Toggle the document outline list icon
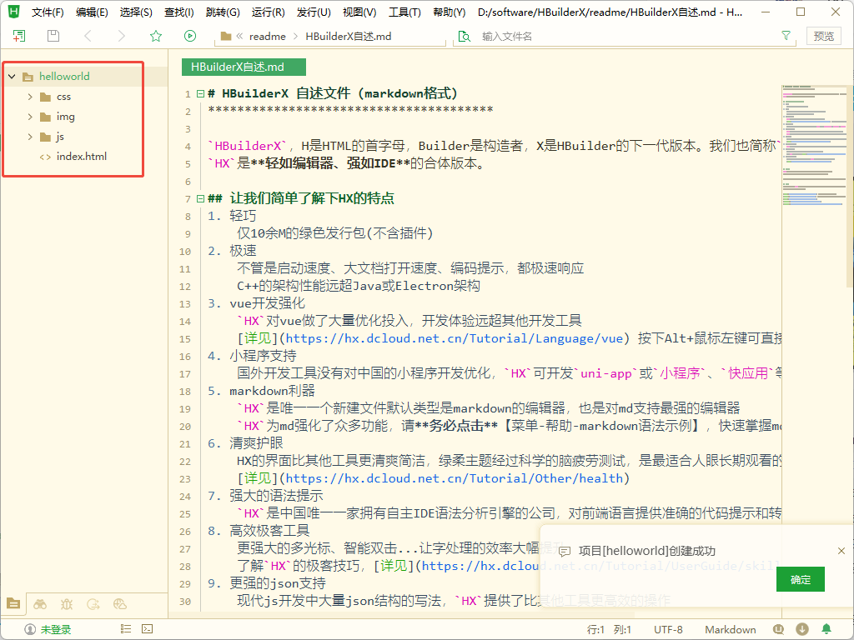 point(126,629)
